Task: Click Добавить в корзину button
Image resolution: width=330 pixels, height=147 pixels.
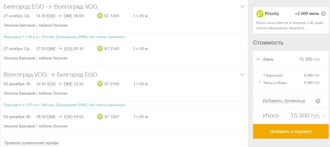Action: tap(291, 131)
